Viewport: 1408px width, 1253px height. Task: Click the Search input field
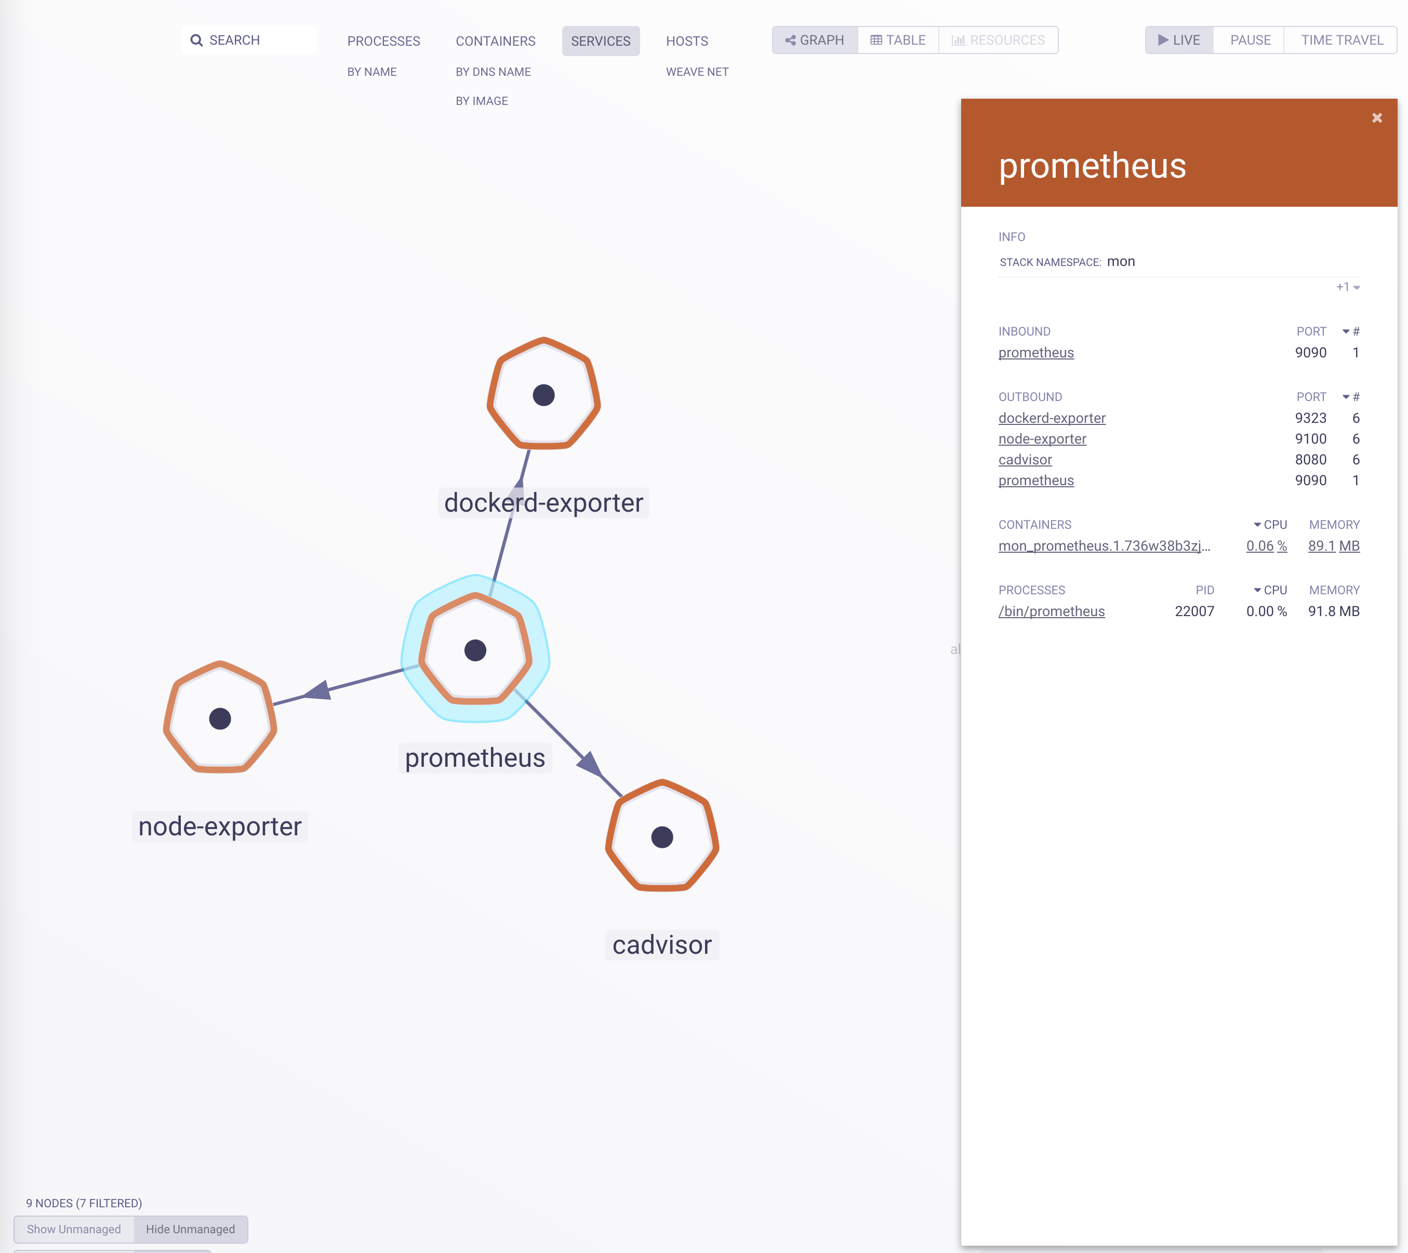pos(249,40)
